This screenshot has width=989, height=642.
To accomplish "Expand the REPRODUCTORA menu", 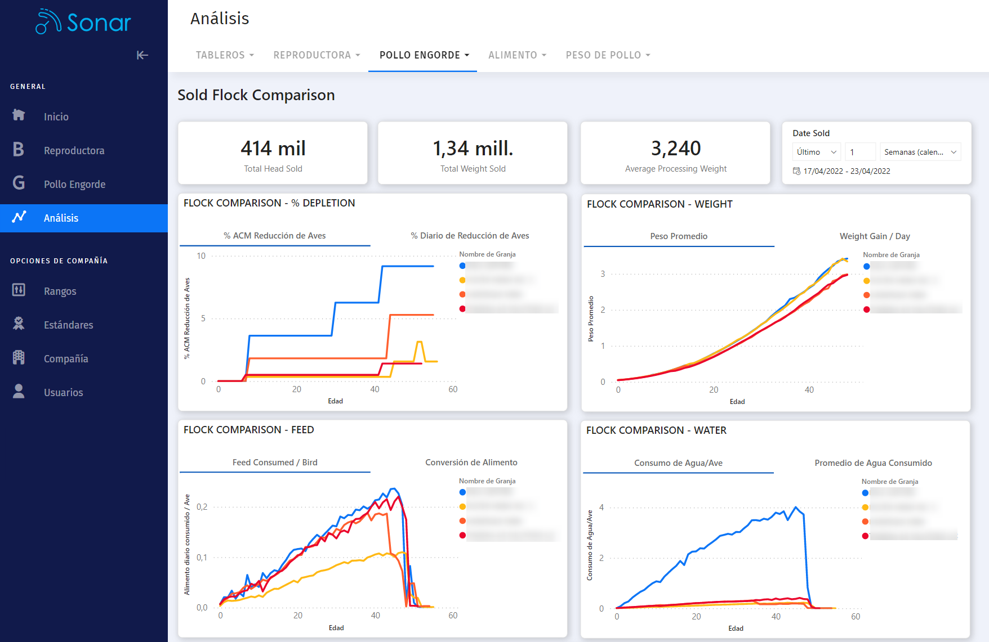I will pos(317,55).
